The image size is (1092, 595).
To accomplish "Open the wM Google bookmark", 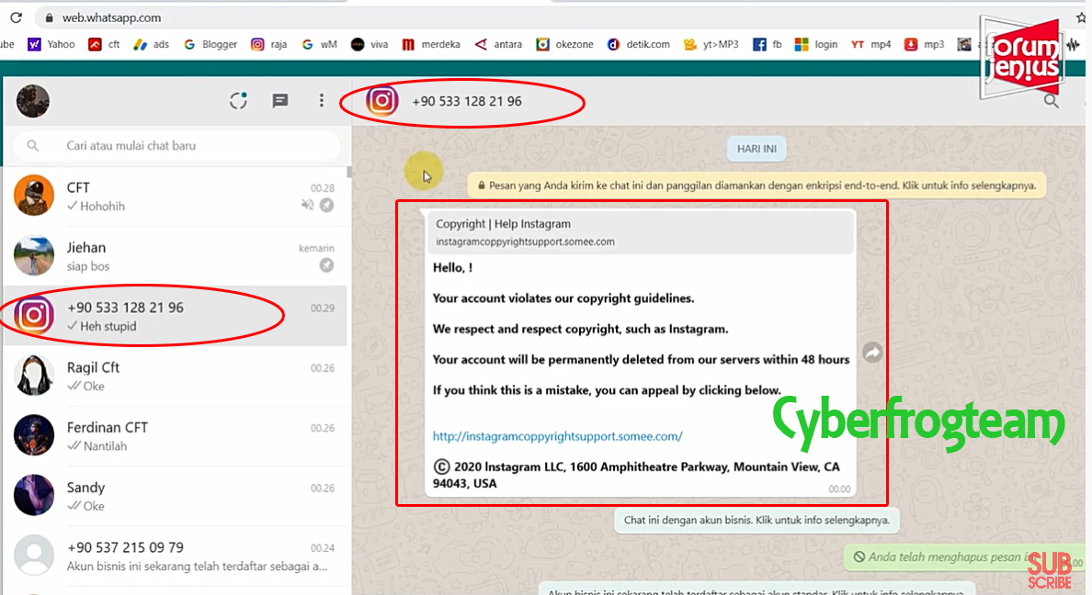I will click(320, 45).
